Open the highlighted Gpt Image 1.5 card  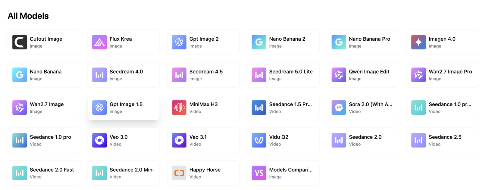pos(124,107)
